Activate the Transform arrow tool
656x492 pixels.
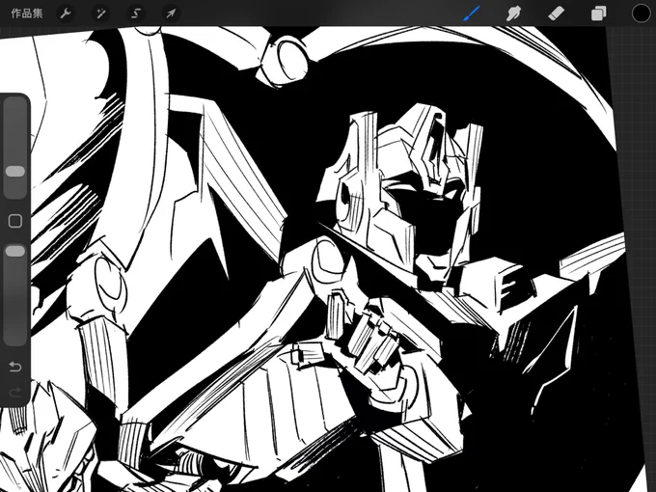coord(171,14)
